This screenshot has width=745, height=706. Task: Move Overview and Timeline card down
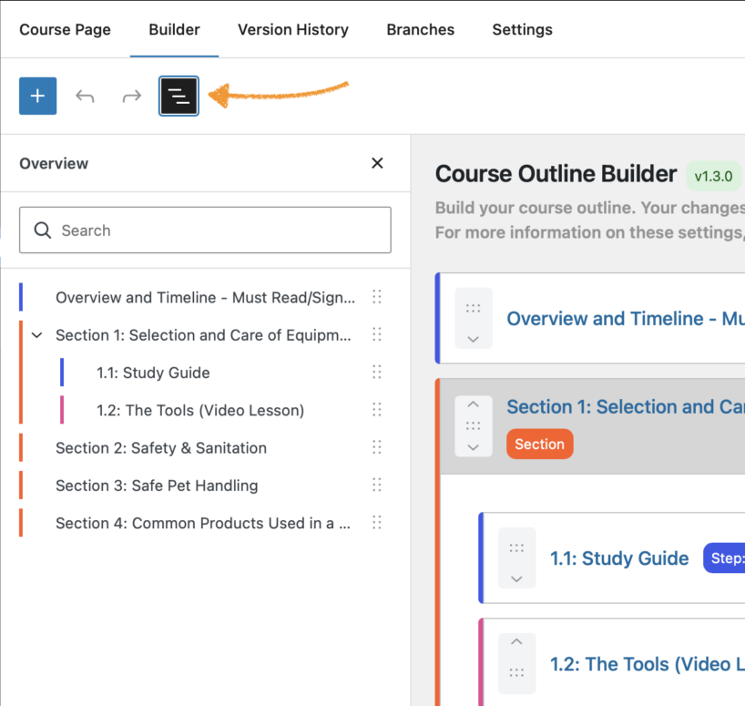pyautogui.click(x=474, y=339)
